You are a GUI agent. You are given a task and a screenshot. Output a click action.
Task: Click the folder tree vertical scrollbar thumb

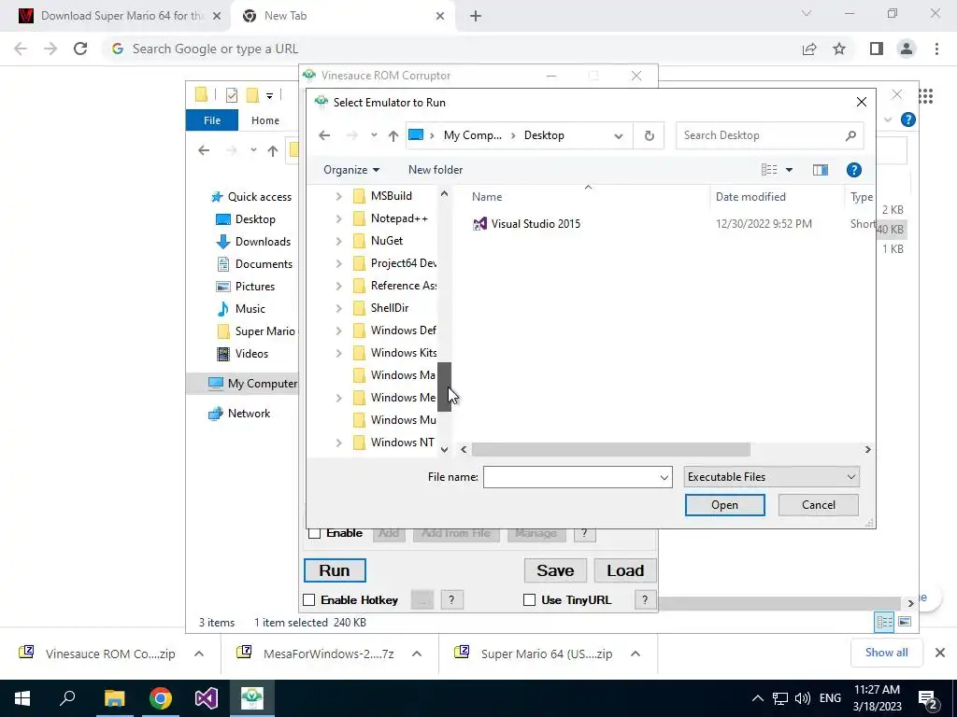click(x=444, y=387)
